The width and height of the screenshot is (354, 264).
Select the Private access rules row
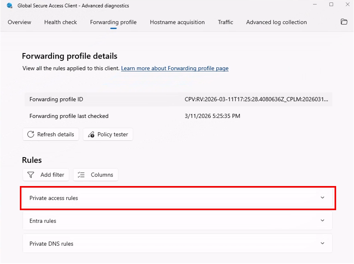[x=178, y=198]
